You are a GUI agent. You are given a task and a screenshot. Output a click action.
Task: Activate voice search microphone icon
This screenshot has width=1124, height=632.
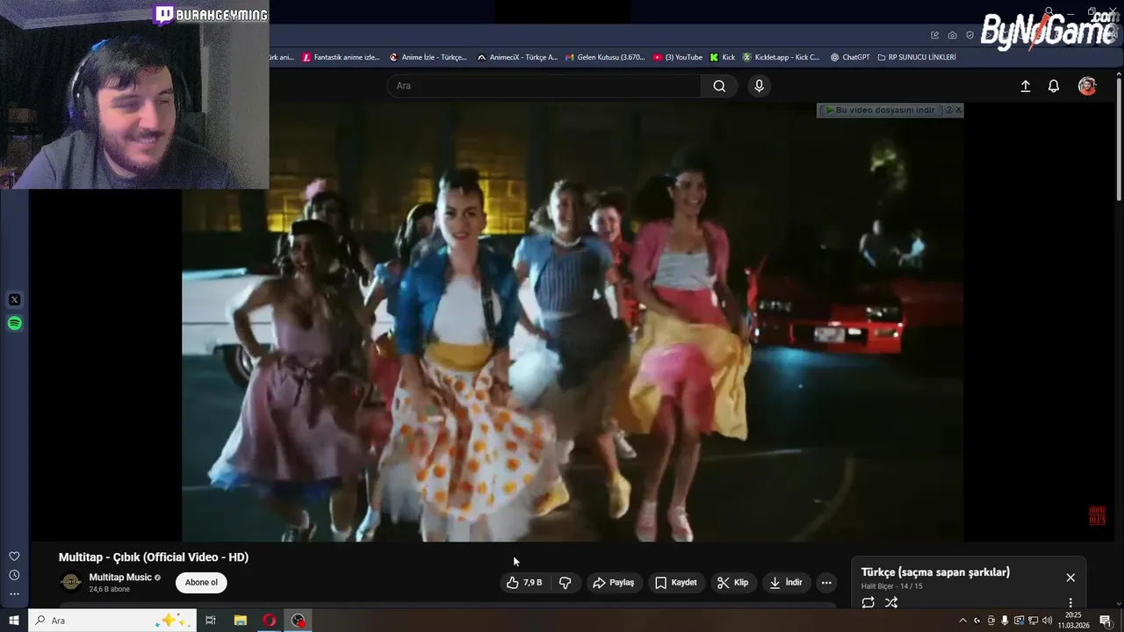coord(759,86)
